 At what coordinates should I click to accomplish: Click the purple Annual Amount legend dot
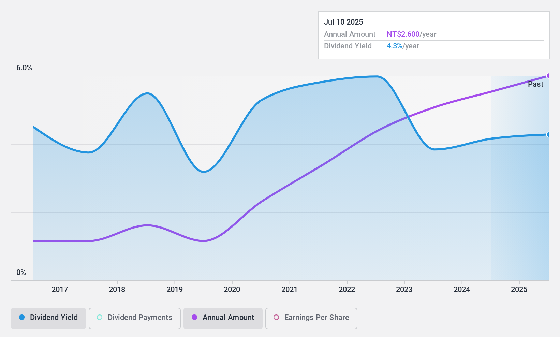(x=194, y=317)
